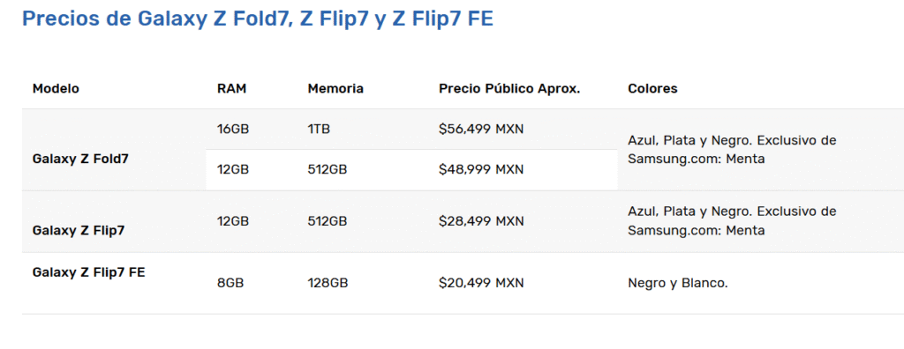The image size is (904, 349).
Task: Click the Memoria column header
Action: [x=335, y=89]
